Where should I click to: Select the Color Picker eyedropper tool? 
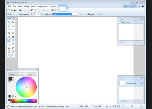point(13,44)
